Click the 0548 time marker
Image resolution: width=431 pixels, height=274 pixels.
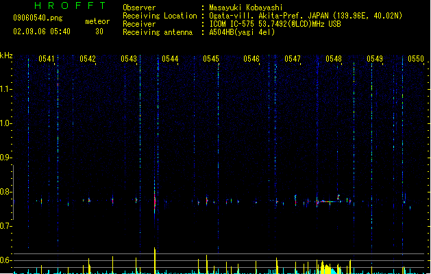334,59
